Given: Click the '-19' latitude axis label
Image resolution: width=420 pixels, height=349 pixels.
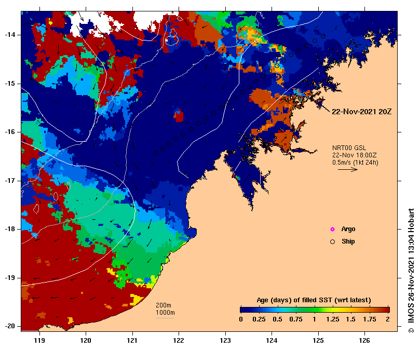Looking at the screenshot, I should 10,278.
